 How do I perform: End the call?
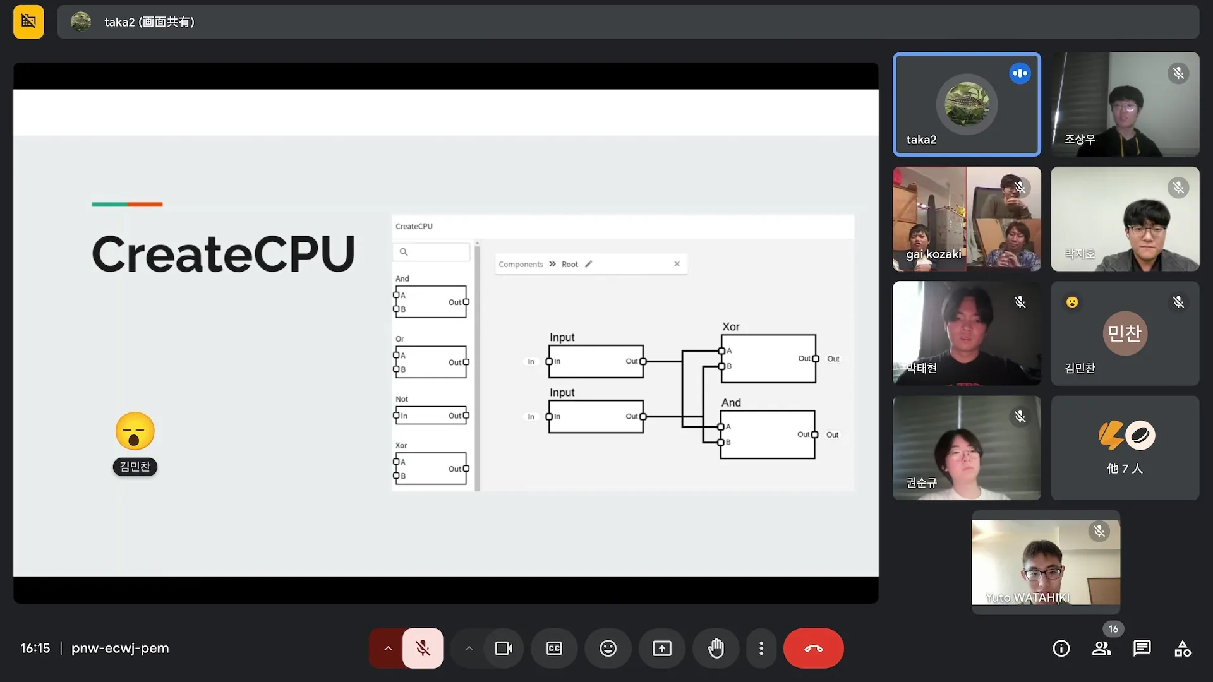(x=813, y=648)
